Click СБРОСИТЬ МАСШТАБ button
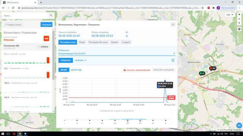243x136 pixels. pyautogui.click(x=164, y=70)
